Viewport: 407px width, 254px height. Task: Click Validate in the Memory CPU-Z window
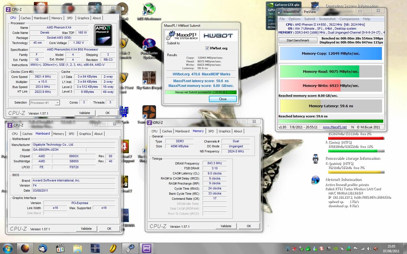click(x=226, y=226)
